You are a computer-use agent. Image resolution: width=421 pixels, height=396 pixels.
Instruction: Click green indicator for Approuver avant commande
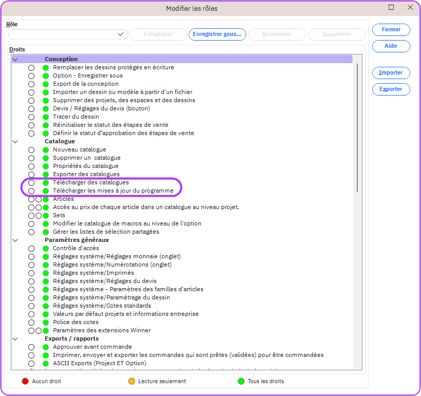(x=46, y=347)
